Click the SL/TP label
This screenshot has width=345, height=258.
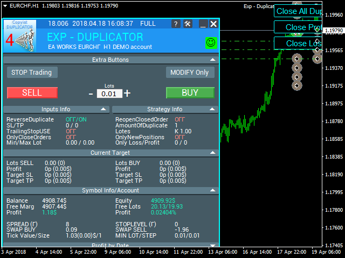pos(15,125)
